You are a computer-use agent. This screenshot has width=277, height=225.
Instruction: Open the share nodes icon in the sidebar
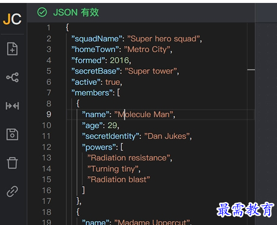[12, 77]
